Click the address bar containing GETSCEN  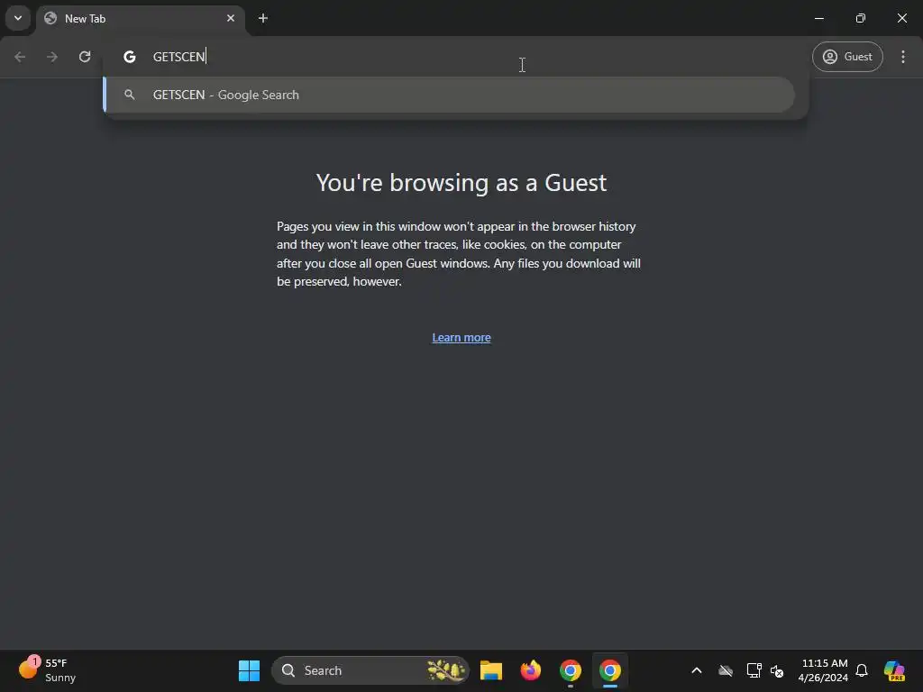pos(453,57)
